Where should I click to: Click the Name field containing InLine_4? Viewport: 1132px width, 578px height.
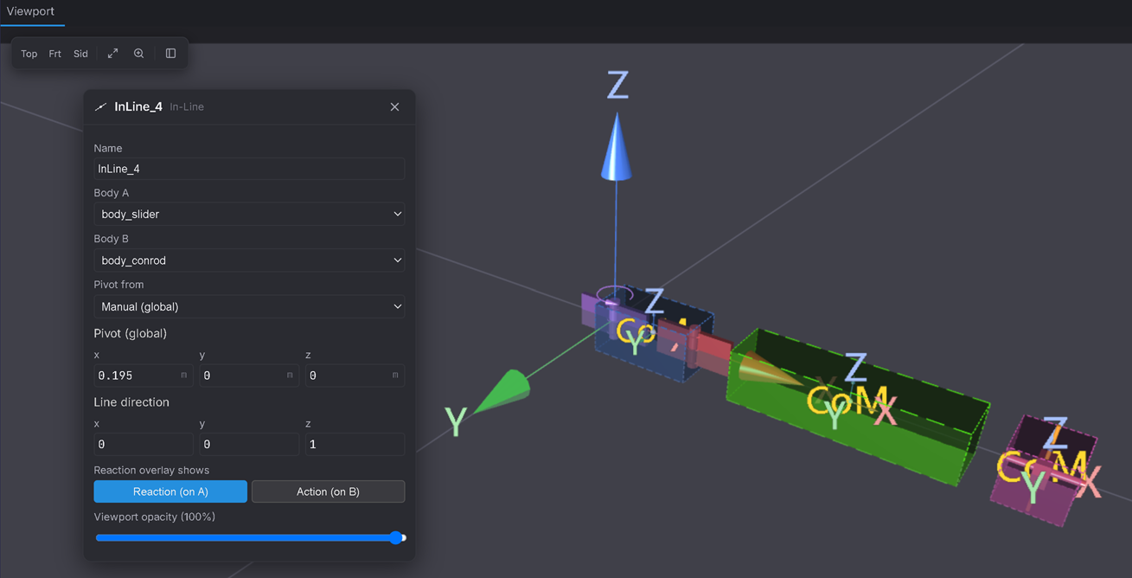tap(249, 169)
